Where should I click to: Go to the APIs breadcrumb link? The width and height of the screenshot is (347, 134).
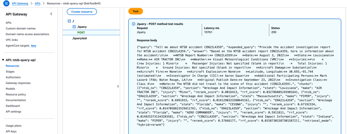[x=38, y=3]
